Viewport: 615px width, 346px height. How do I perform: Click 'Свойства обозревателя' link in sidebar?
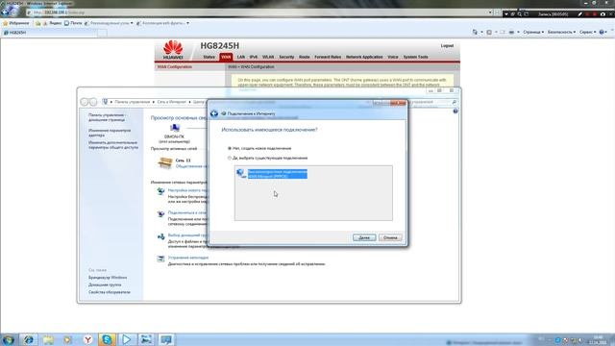coord(109,292)
